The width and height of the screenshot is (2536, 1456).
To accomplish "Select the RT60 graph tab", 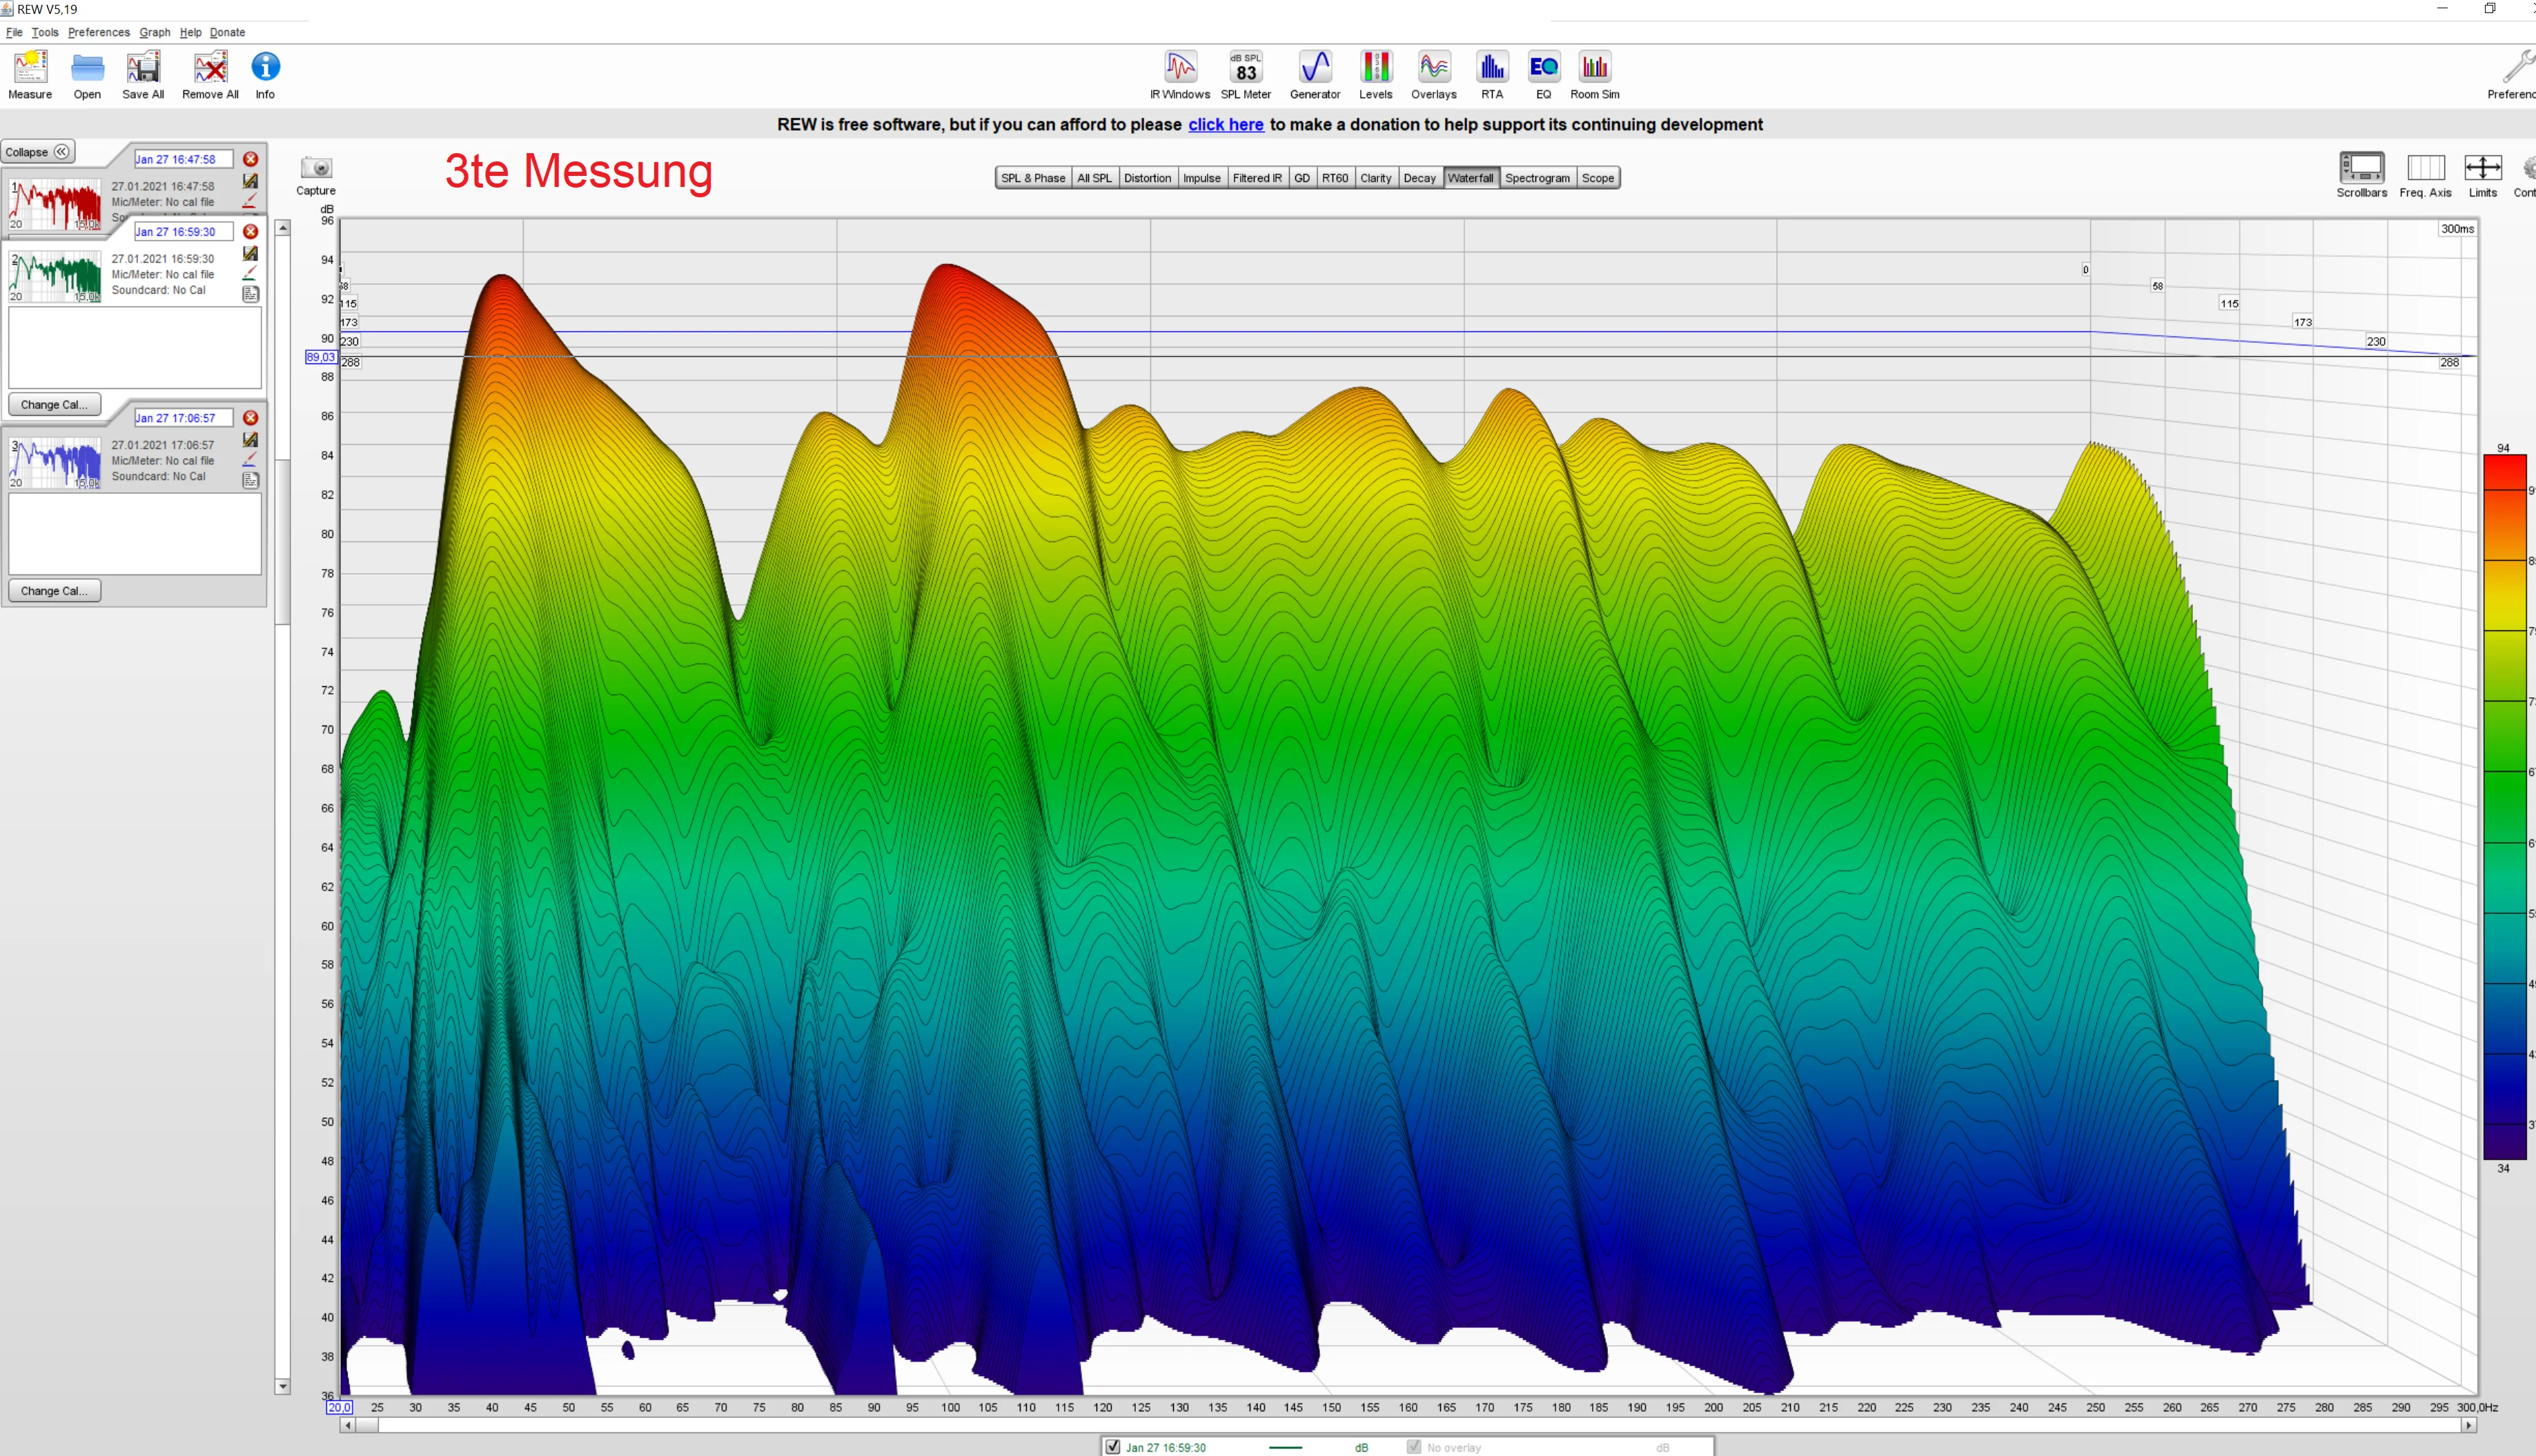I will pos(1335,178).
